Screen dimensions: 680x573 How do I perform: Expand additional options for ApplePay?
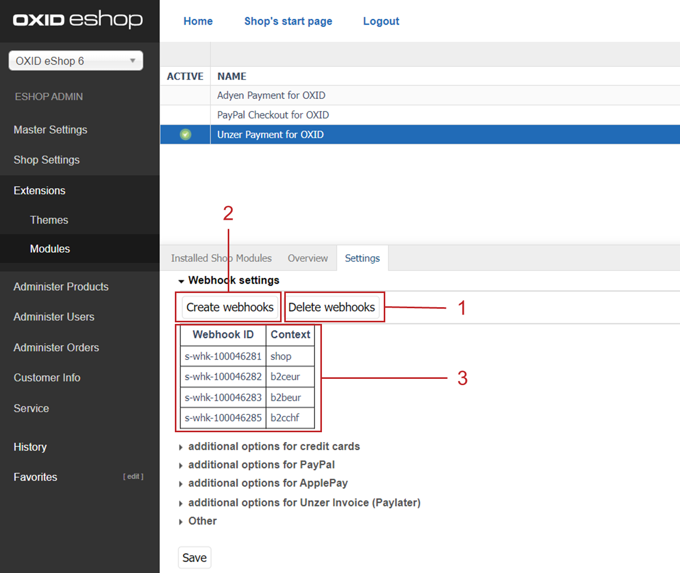[263, 483]
